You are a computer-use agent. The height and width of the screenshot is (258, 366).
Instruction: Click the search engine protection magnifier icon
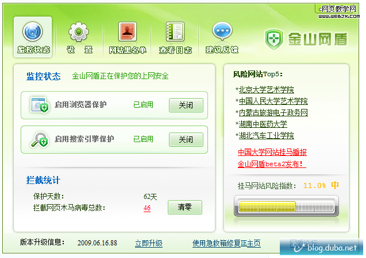[40, 139]
